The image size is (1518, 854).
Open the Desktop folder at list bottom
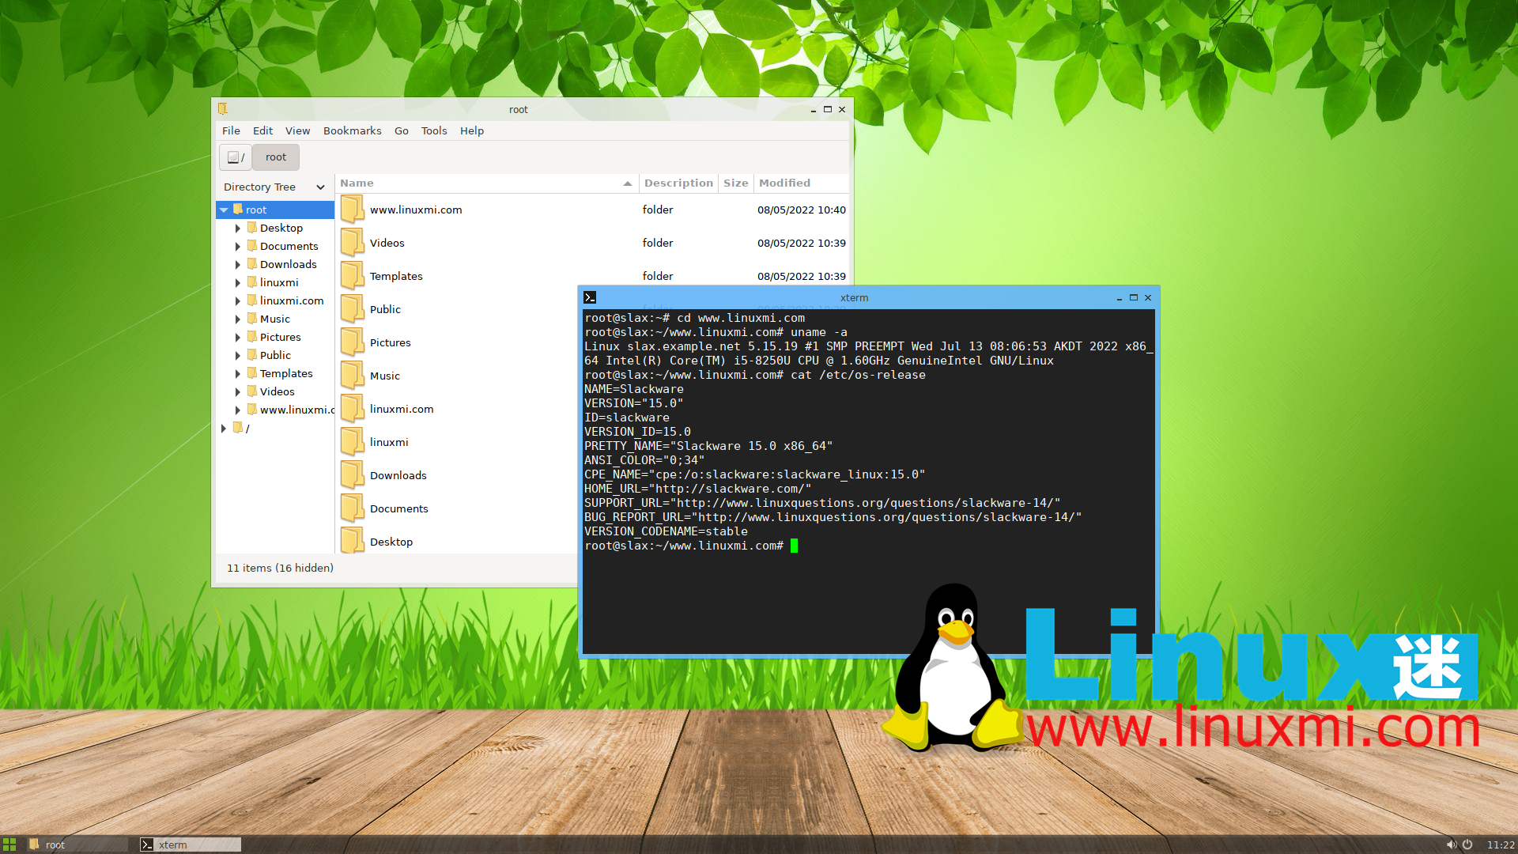(x=353, y=540)
